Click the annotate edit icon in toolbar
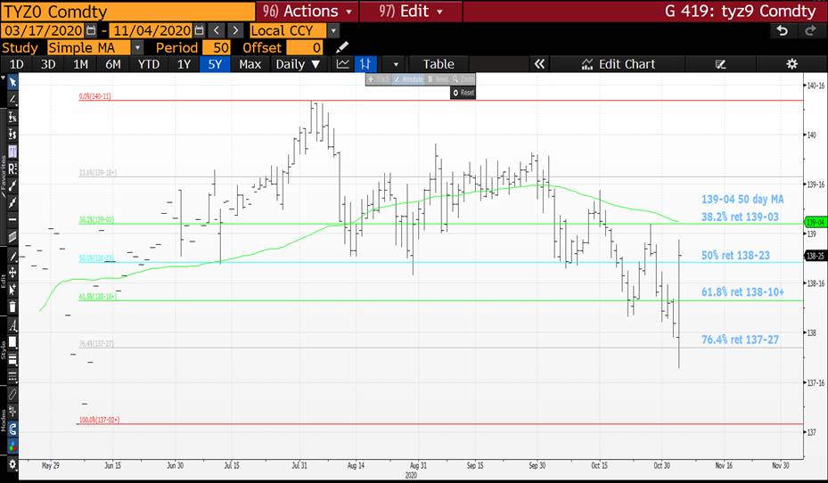The width and height of the screenshot is (828, 483). [721, 64]
